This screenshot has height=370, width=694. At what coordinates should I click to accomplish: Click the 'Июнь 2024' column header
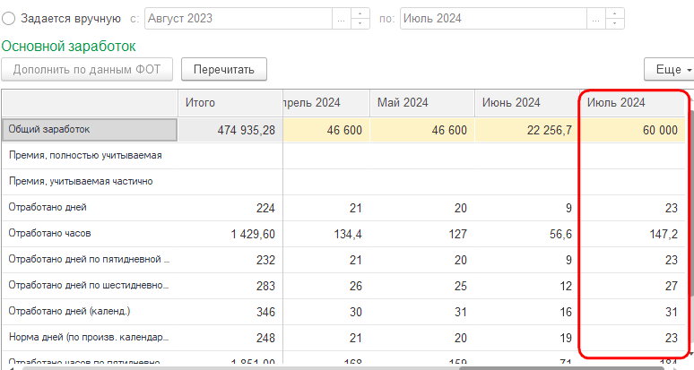coord(527,103)
